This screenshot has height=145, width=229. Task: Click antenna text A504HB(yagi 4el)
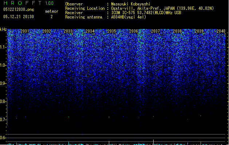[x=129, y=17]
